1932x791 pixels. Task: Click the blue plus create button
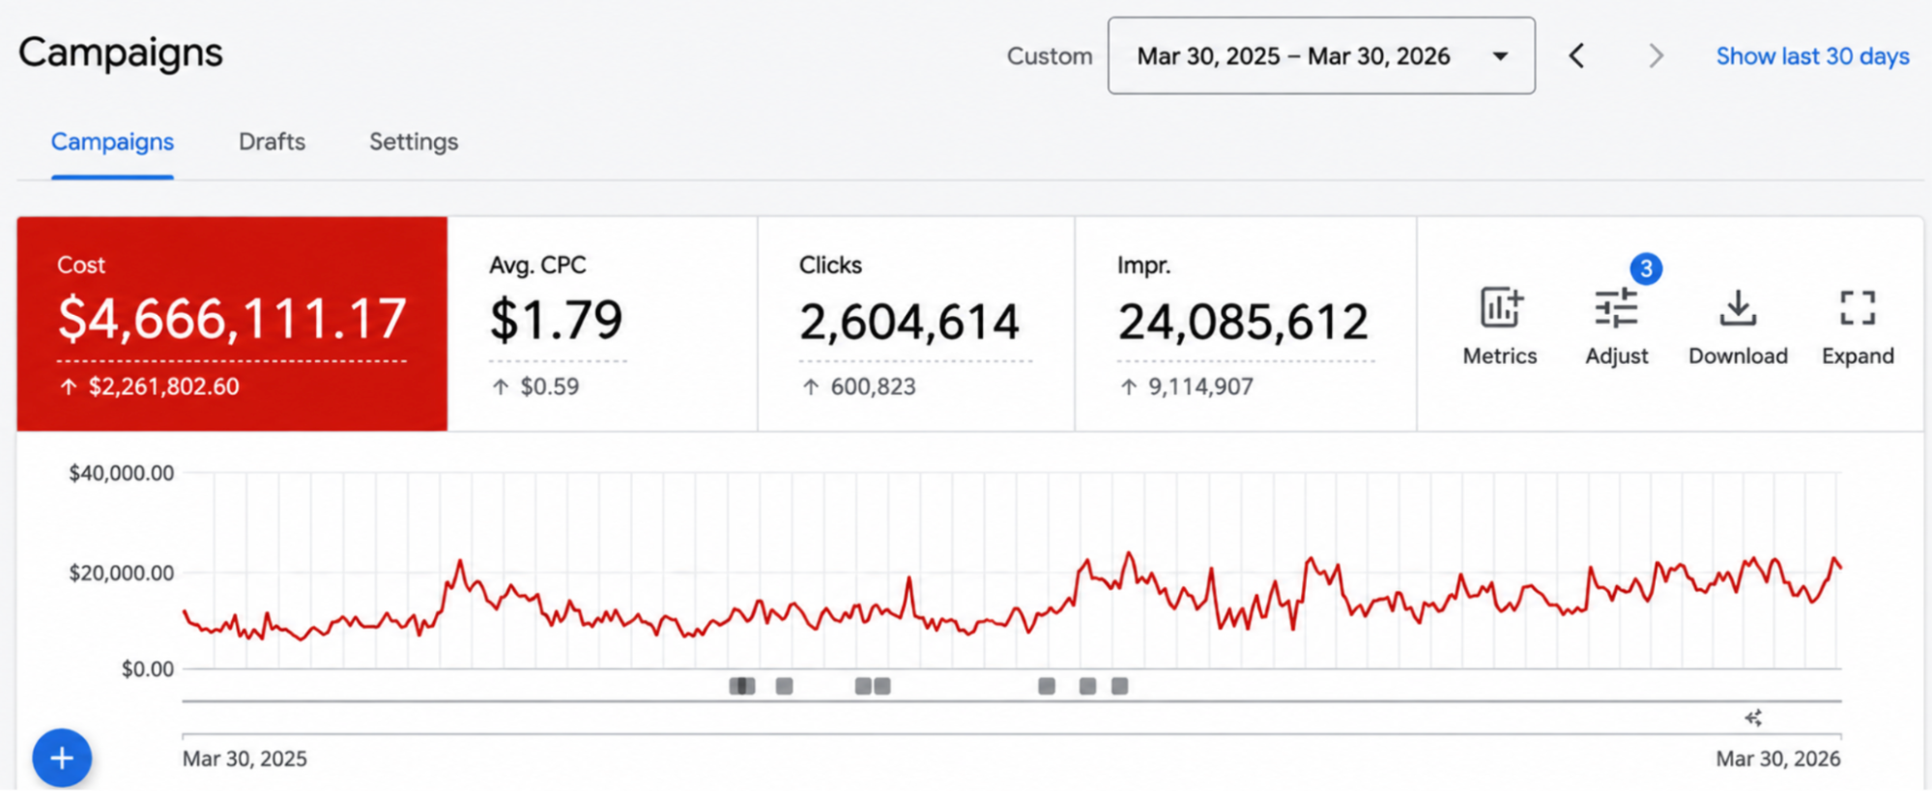62,758
